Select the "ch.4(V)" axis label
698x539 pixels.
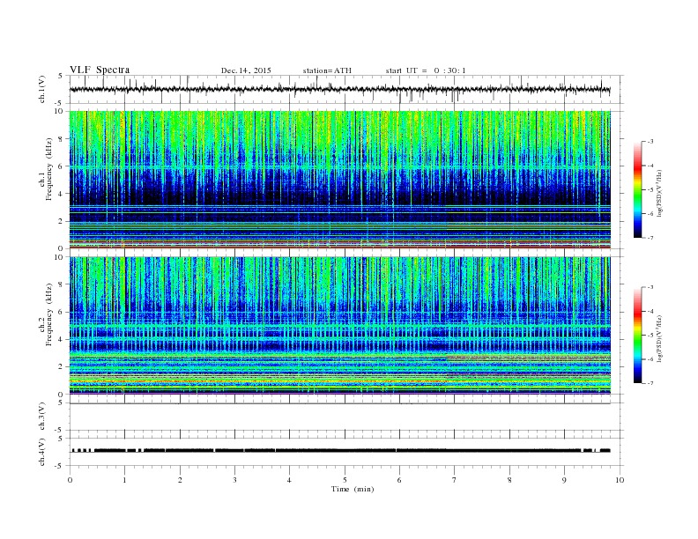point(42,452)
